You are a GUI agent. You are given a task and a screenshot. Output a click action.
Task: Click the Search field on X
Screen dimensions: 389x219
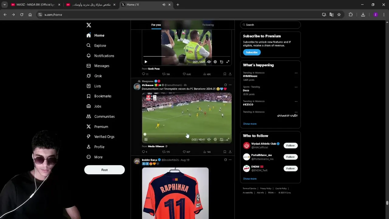click(x=270, y=25)
